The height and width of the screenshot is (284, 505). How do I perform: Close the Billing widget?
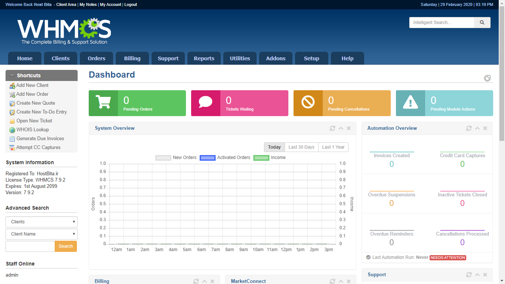[x=212, y=281]
